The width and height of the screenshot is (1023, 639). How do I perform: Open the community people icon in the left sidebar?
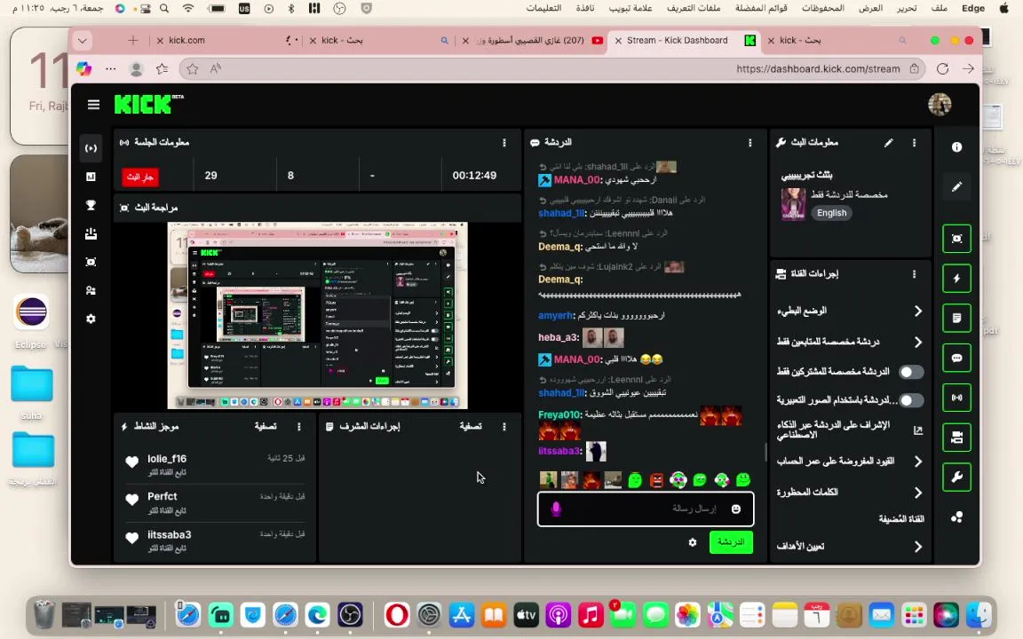pos(91,291)
